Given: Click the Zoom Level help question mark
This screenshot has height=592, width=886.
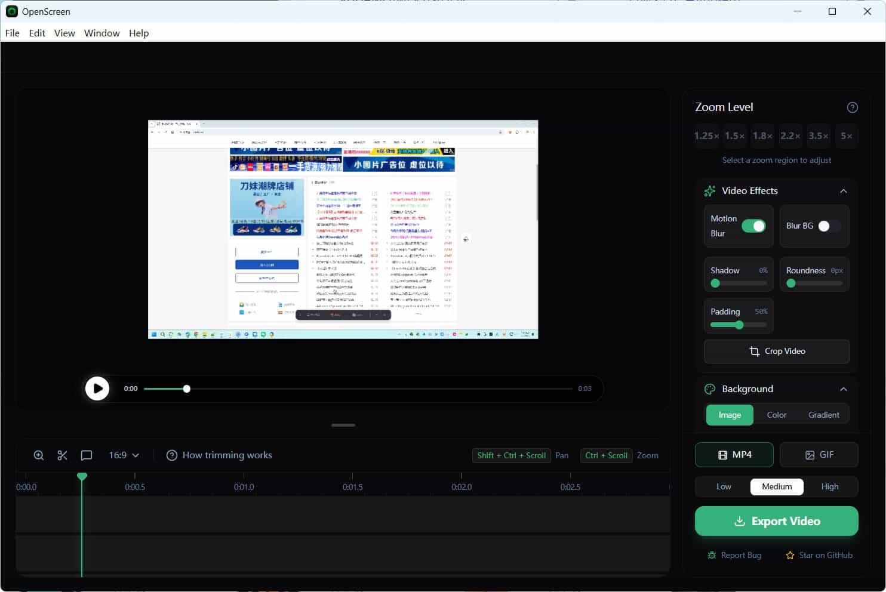Looking at the screenshot, I should pyautogui.click(x=853, y=107).
